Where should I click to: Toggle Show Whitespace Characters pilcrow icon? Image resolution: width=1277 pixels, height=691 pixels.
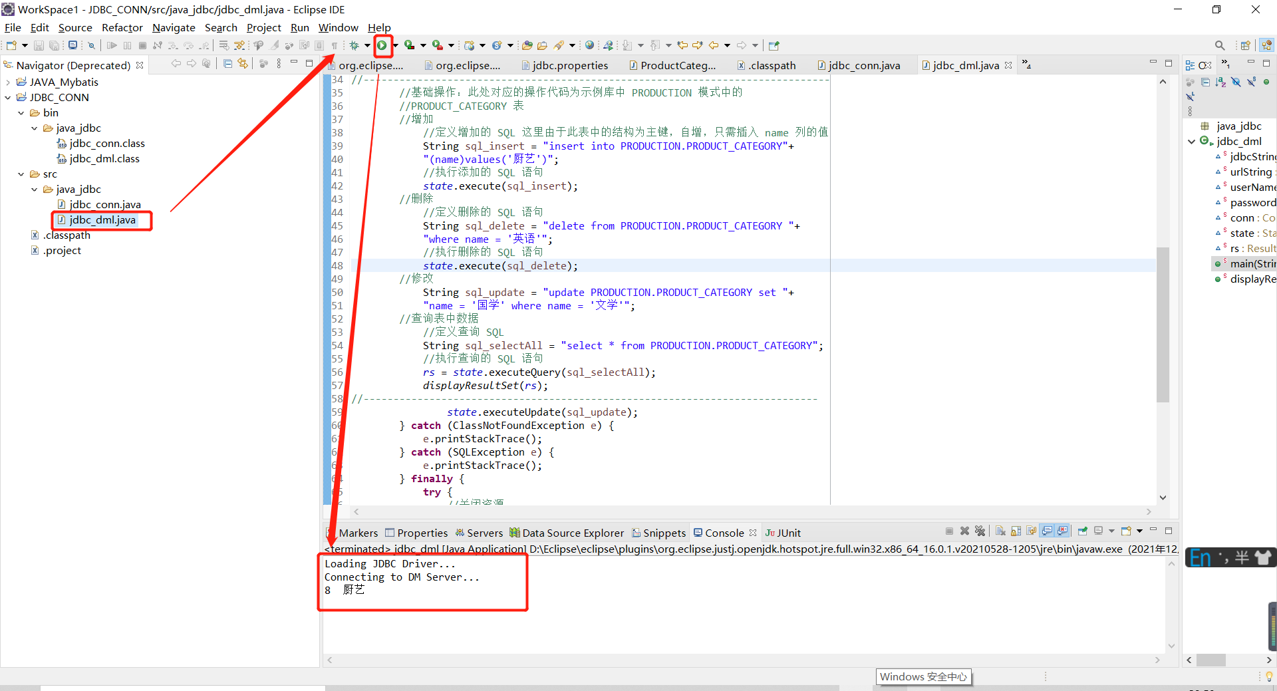pos(334,45)
